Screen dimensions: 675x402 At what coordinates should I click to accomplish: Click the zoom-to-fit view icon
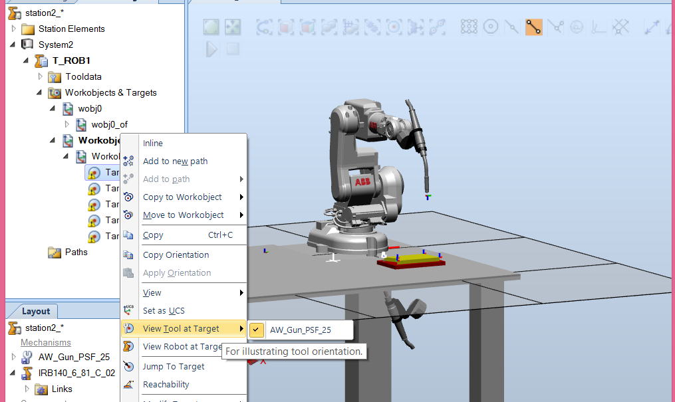pos(234,27)
